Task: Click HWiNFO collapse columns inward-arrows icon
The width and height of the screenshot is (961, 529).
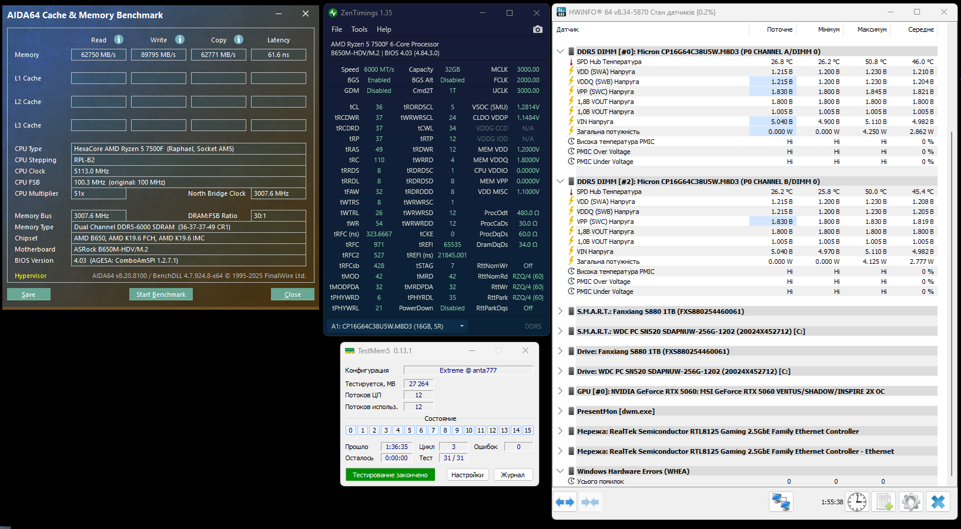Action: [x=590, y=502]
